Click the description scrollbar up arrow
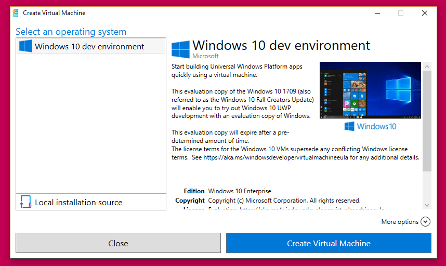Viewport: 446px width, 266px height. (x=427, y=66)
